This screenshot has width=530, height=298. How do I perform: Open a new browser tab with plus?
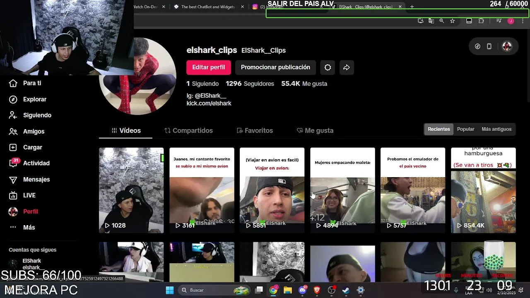(412, 7)
